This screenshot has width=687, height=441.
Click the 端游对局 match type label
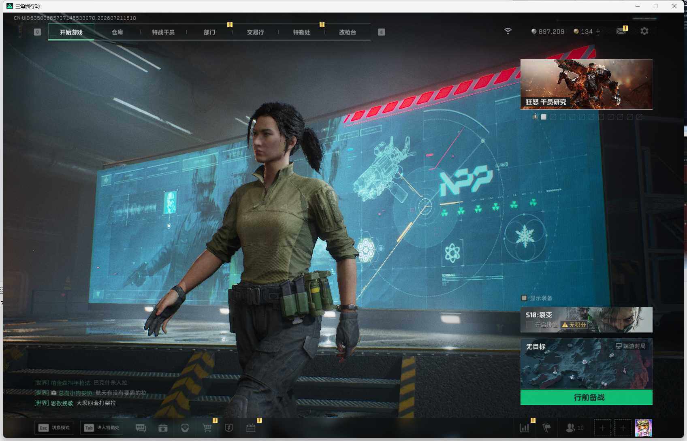click(x=631, y=346)
